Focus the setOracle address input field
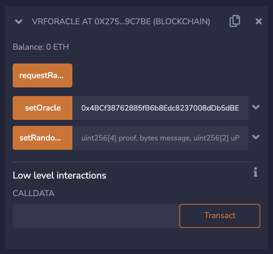This screenshot has width=273, height=254. click(x=160, y=108)
